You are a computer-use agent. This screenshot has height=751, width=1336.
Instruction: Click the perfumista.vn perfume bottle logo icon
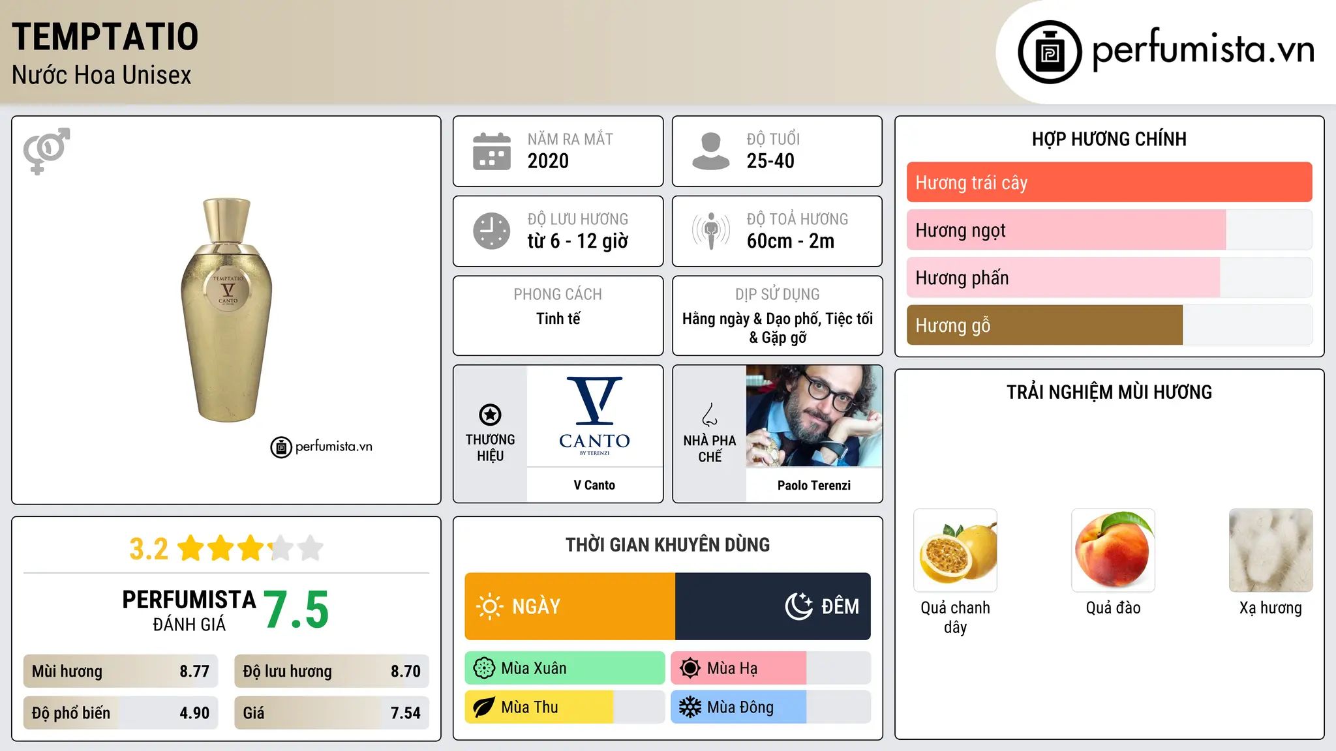[1050, 52]
